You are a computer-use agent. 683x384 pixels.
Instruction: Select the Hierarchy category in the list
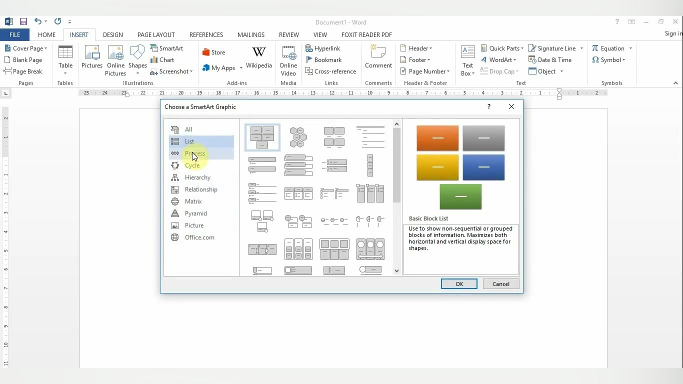coord(197,177)
